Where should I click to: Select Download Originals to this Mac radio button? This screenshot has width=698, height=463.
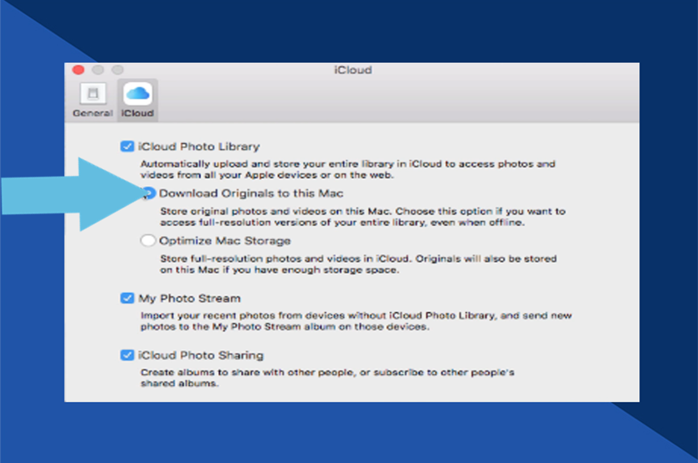pyautogui.click(x=149, y=193)
